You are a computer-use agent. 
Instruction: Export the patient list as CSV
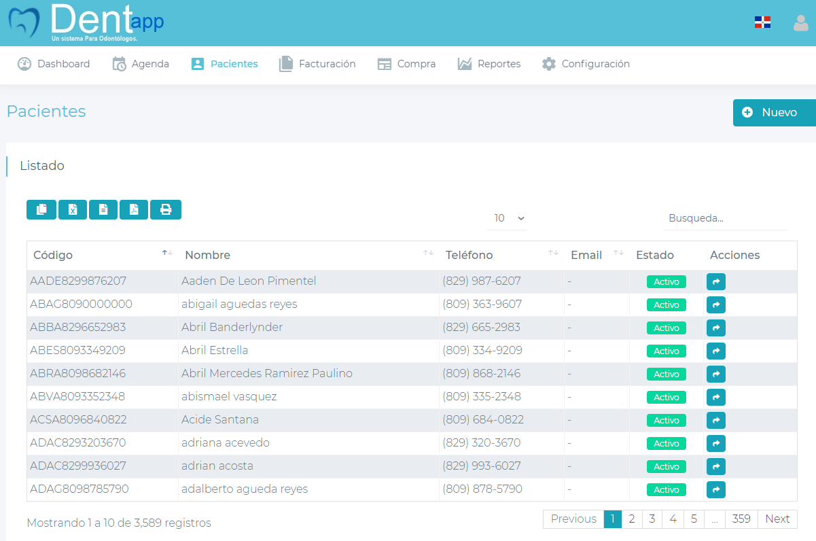coord(103,210)
